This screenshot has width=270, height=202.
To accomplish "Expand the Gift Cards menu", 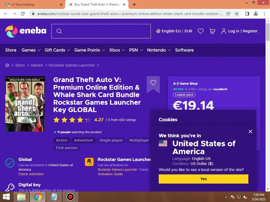I will pos(57,50).
